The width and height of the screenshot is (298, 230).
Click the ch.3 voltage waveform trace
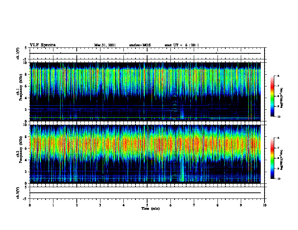click(145, 193)
